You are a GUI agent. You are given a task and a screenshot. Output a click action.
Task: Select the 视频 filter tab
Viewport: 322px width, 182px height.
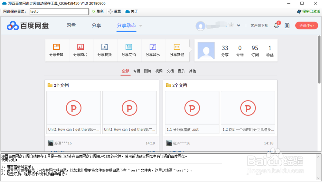(159, 71)
